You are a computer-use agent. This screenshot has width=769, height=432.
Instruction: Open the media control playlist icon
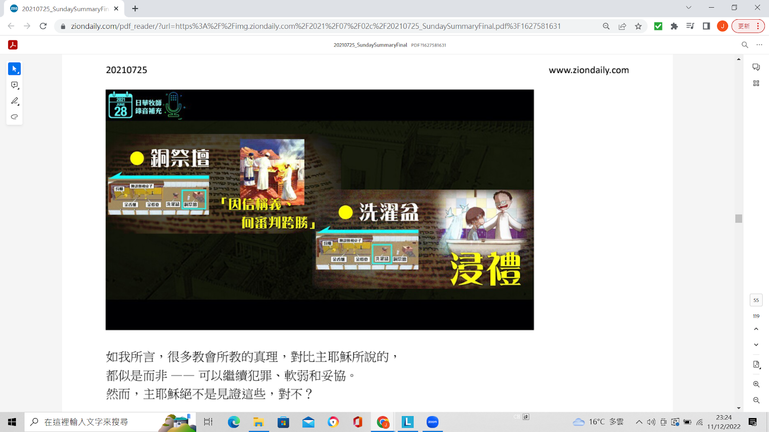click(x=690, y=26)
